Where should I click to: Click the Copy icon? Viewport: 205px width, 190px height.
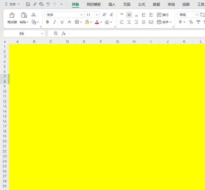tap(34, 22)
